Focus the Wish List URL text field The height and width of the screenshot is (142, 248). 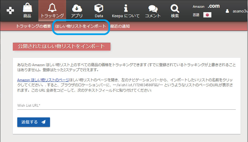127,105
